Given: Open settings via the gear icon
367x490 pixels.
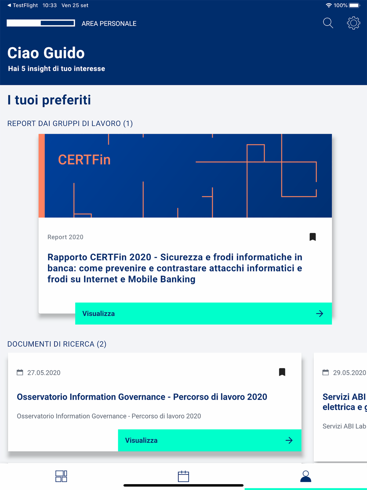Looking at the screenshot, I should [x=353, y=23].
